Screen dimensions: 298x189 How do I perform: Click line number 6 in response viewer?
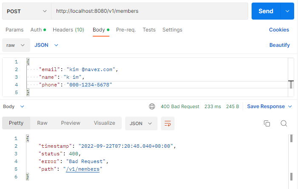point(16,177)
